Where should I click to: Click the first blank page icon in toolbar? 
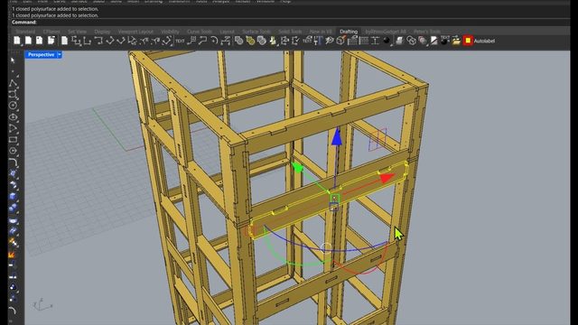[x=17, y=41]
